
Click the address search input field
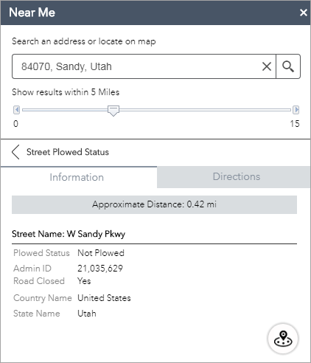tap(144, 66)
